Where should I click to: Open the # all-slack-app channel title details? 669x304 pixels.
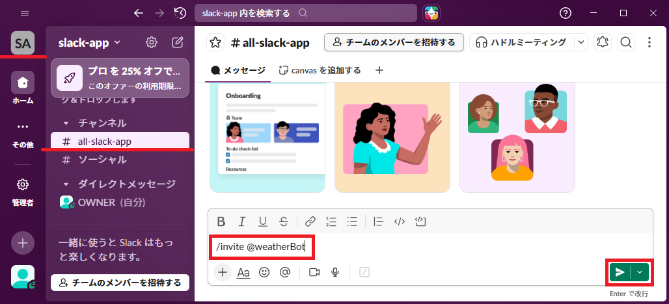[270, 43]
